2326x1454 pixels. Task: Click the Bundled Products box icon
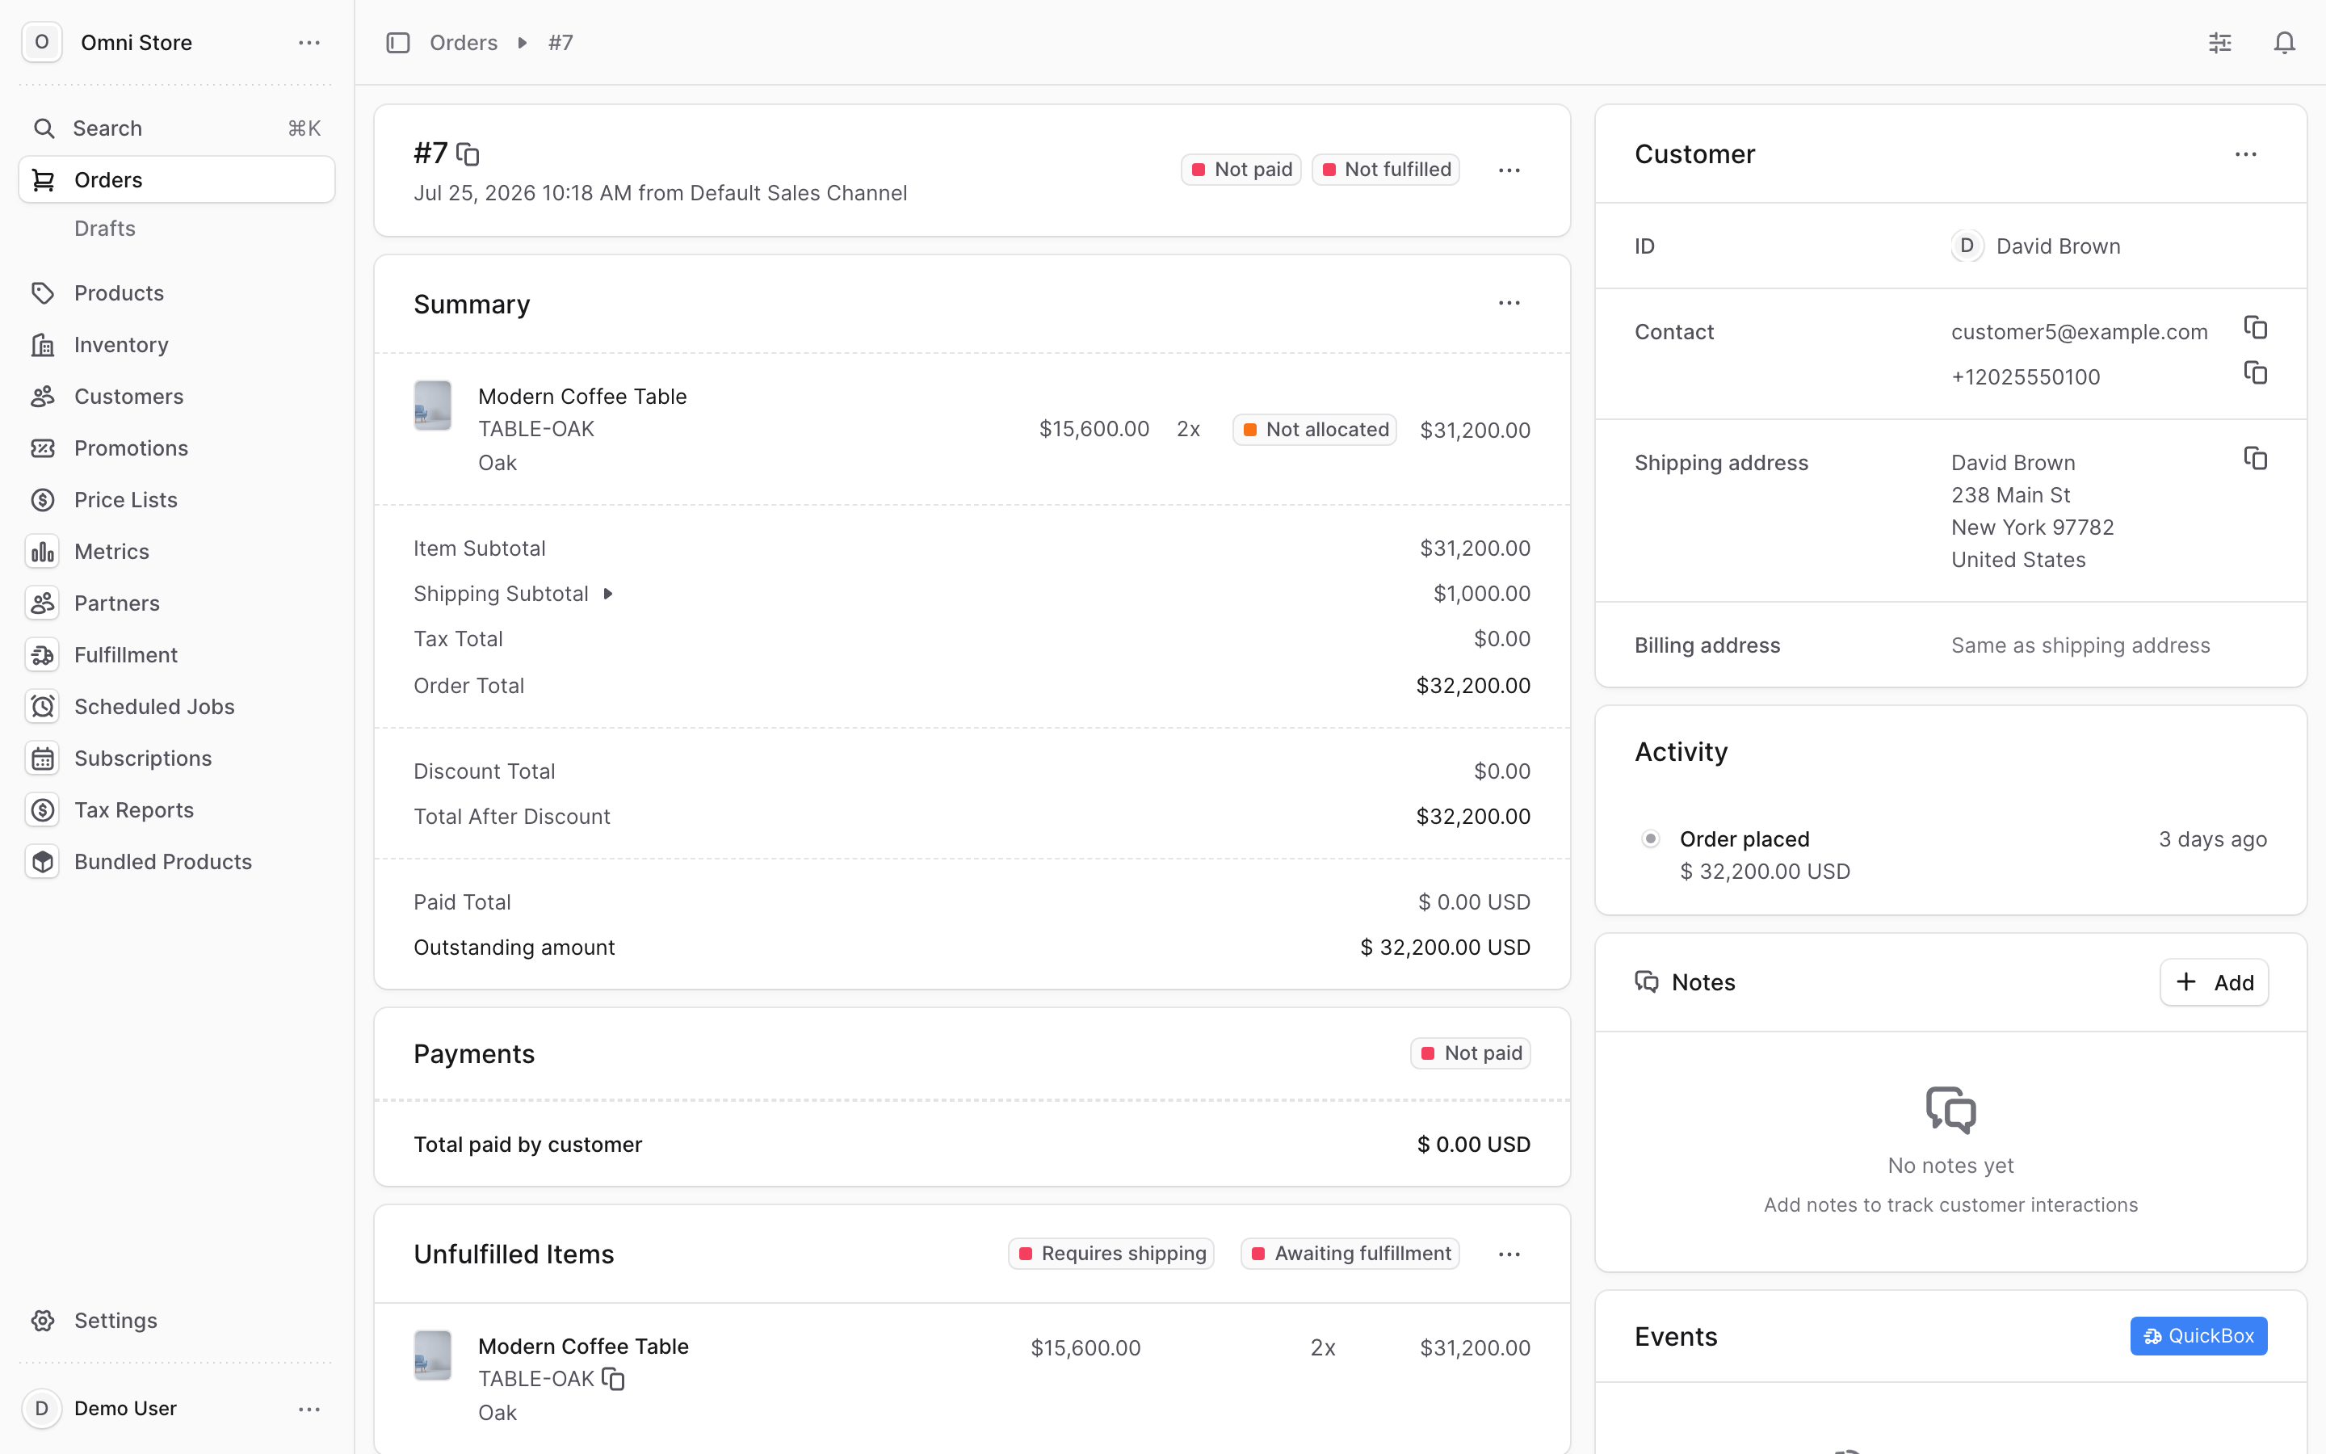point(42,862)
